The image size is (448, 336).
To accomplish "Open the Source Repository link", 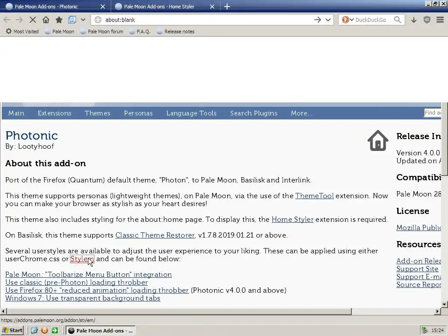I will [x=419, y=284].
